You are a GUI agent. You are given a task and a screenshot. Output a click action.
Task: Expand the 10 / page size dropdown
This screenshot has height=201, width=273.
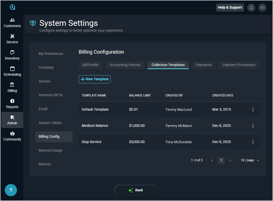pyautogui.click(x=250, y=160)
